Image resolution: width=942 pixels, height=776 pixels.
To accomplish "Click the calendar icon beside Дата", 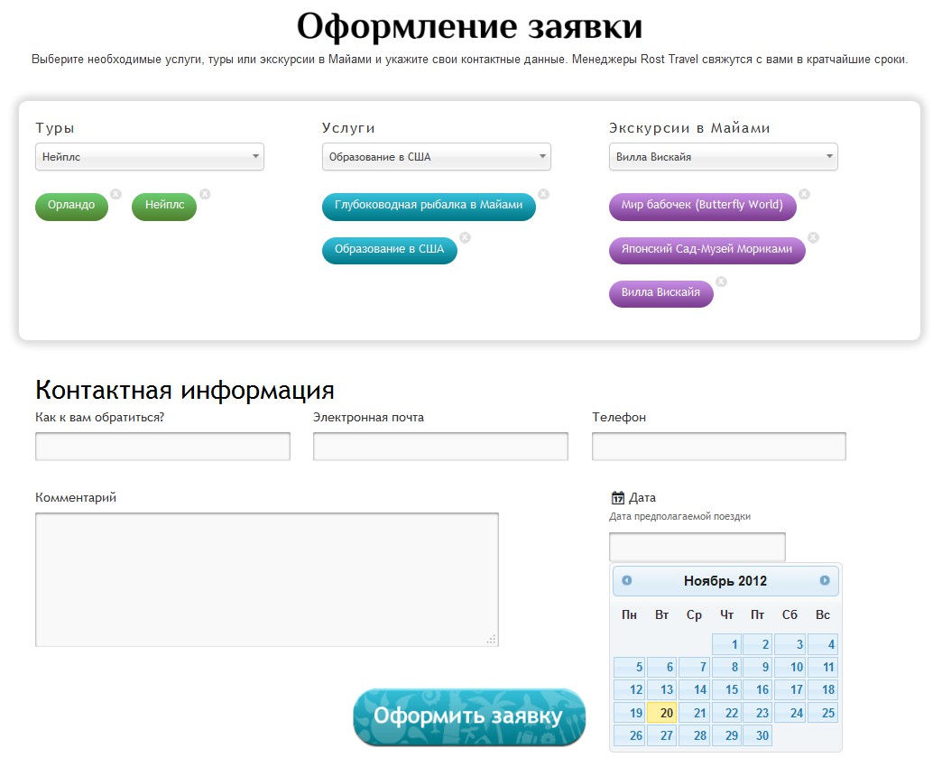I will (617, 498).
